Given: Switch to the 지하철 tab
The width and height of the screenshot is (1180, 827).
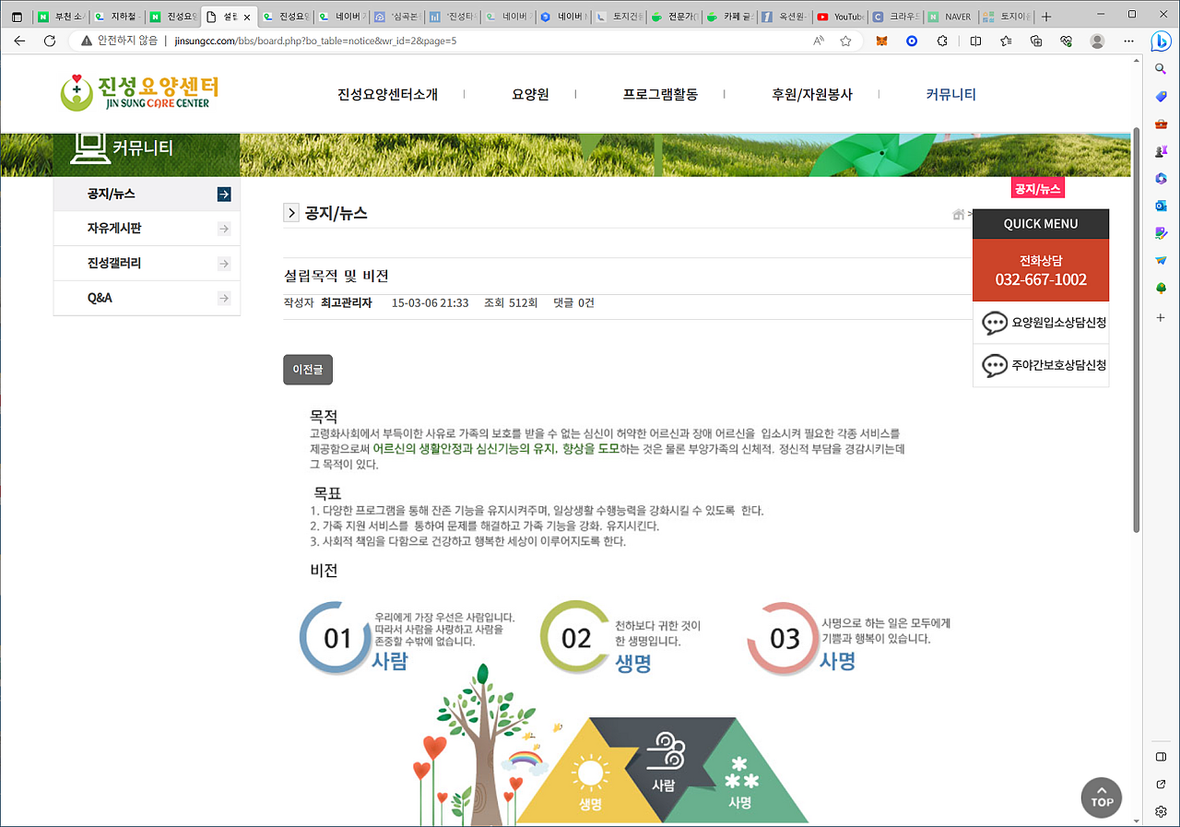Looking at the screenshot, I should click(116, 17).
